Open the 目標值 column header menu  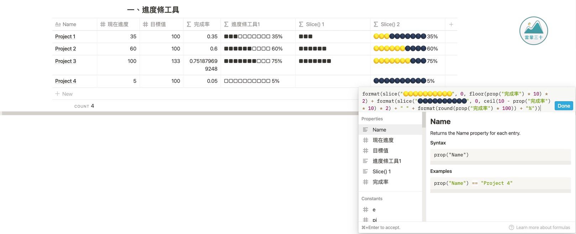(158, 25)
